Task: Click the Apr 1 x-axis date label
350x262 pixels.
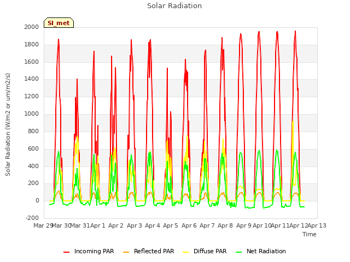Action: tap(97, 225)
